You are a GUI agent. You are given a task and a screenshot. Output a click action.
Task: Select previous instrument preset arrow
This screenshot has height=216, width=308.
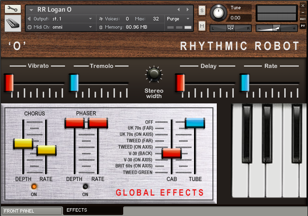178,9
